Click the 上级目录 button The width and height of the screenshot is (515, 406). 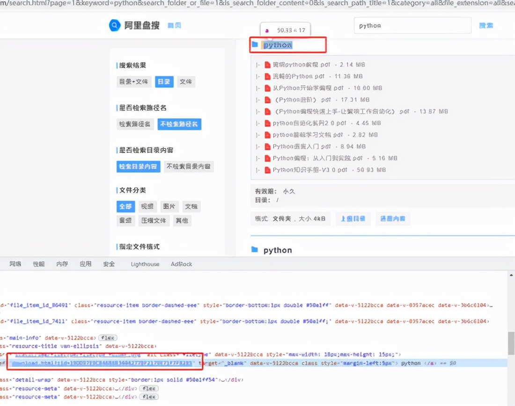pos(353,218)
